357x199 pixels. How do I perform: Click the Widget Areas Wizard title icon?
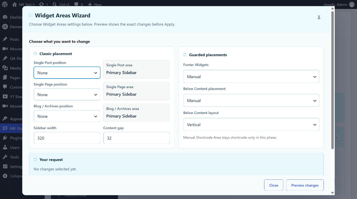(x=31, y=15)
